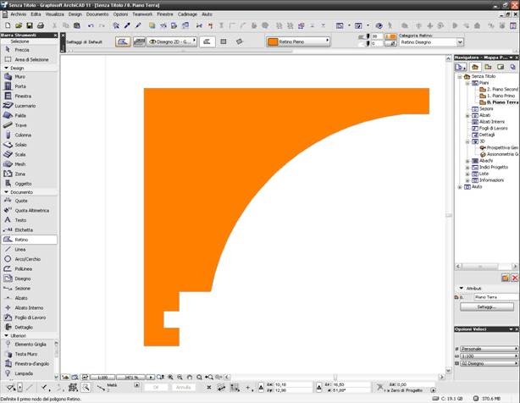Select the Arco/Cerchio tool
Image resolution: width=520 pixels, height=403 pixels.
[27, 259]
